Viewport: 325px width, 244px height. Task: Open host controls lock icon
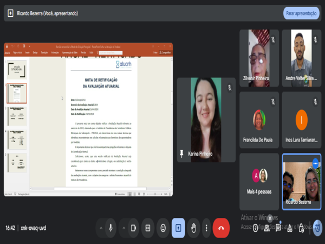(x=301, y=228)
